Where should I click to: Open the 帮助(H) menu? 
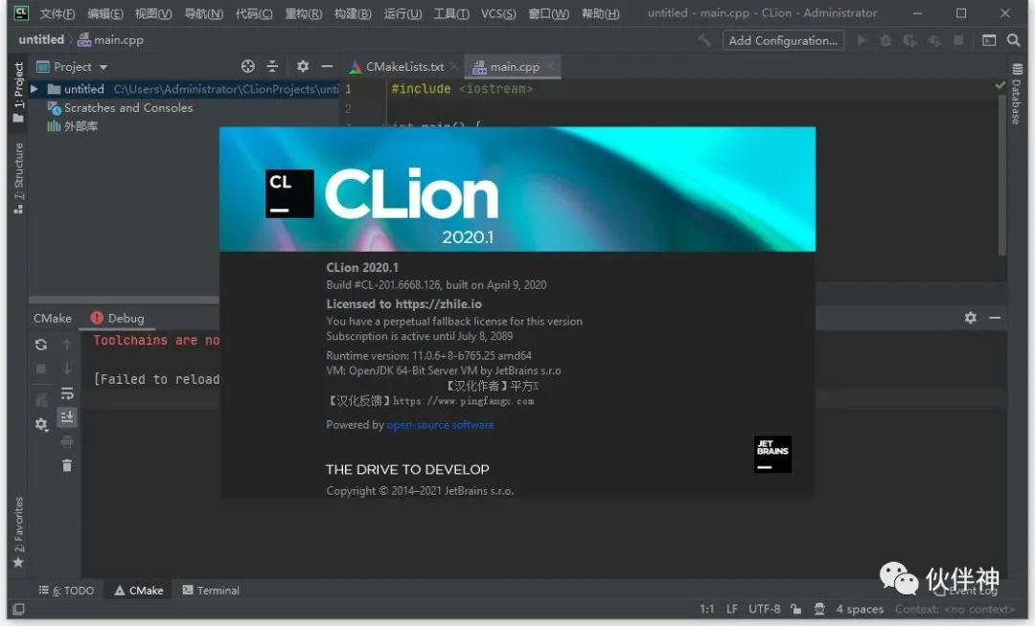click(600, 13)
